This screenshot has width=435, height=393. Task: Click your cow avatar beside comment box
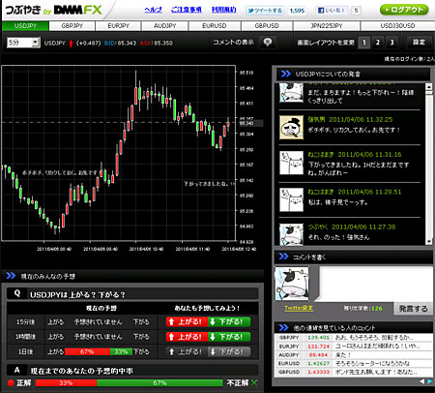[x=292, y=284]
